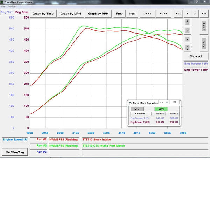Click the triple up-chevron fast pan button
The image size is (210, 210).
188,22
